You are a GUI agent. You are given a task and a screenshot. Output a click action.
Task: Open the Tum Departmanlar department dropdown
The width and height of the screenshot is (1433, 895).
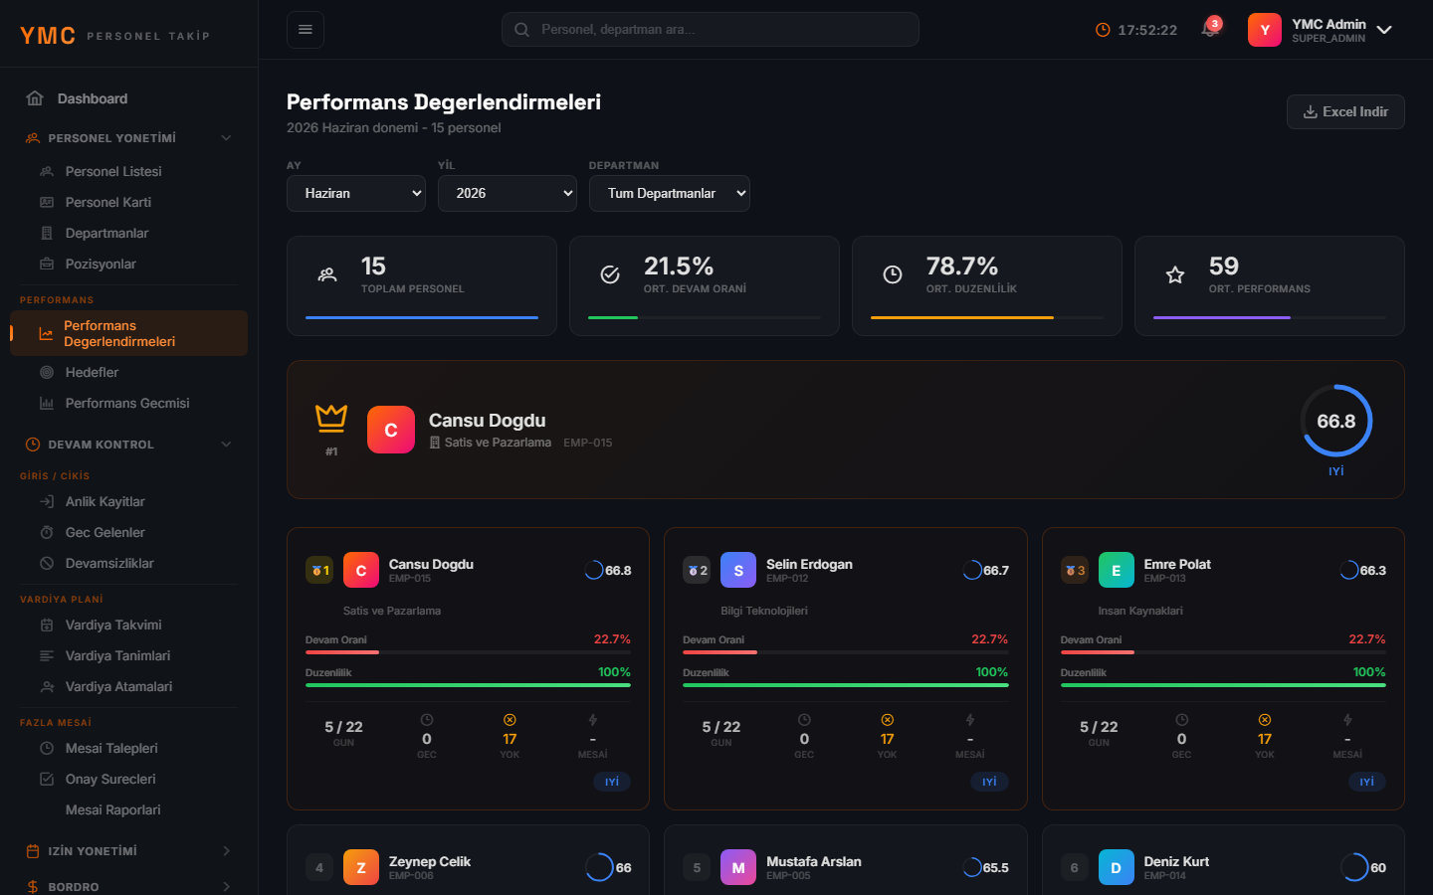pyautogui.click(x=670, y=193)
